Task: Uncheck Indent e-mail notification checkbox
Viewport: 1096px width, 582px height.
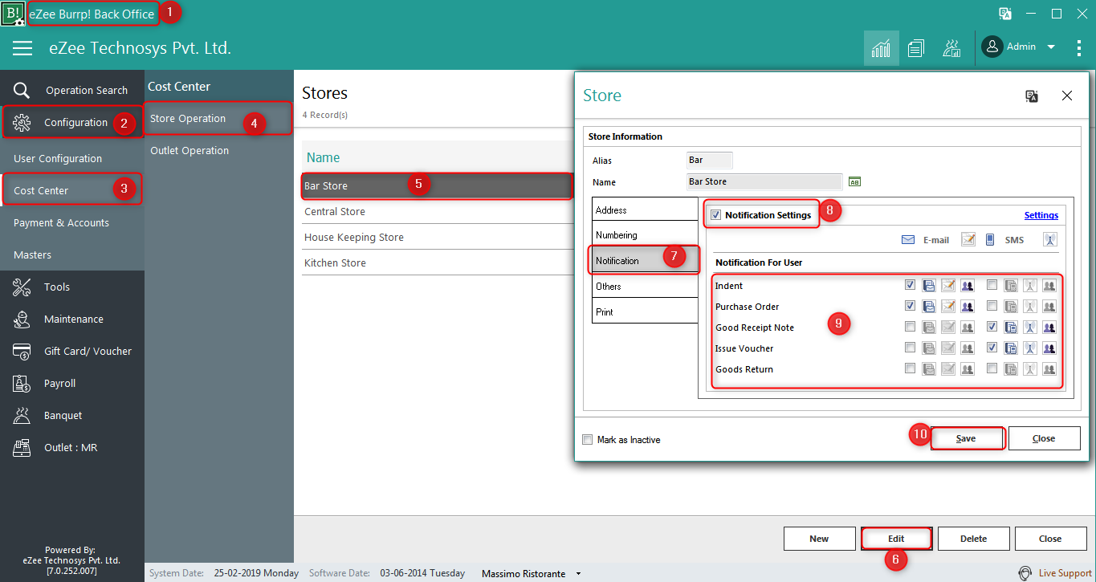Action: [x=910, y=285]
